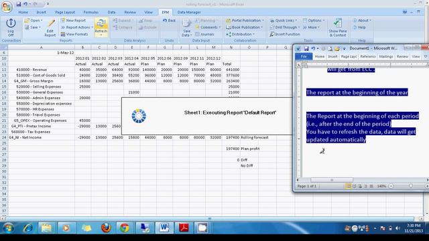Click Undo icon in Excel quick access toolbar
The image size is (429, 241).
pos(25,4)
